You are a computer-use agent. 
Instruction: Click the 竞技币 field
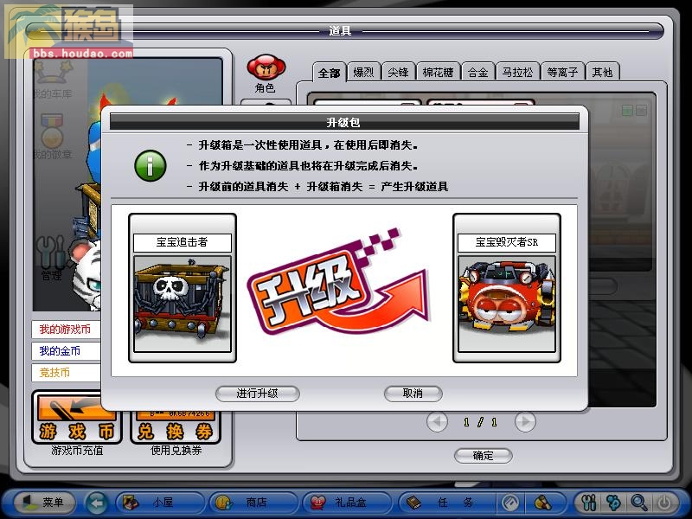tap(67, 373)
